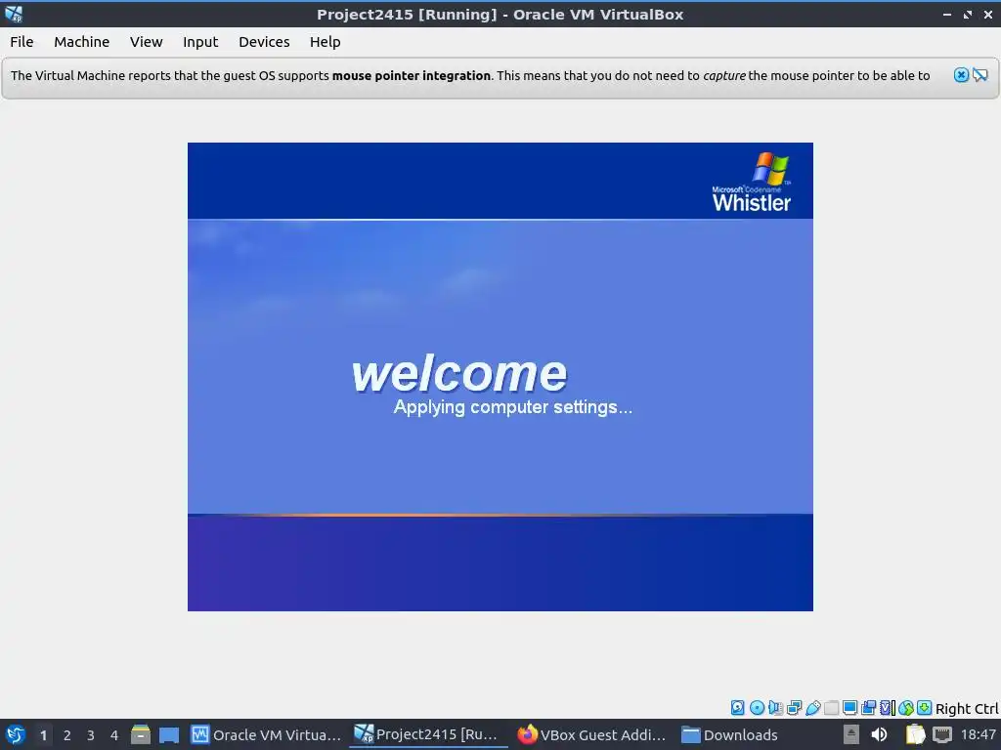
Task: Open the Downloads folder window from the taskbar
Action: point(730,734)
